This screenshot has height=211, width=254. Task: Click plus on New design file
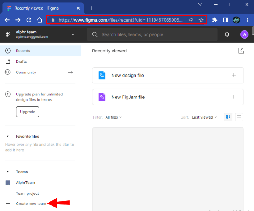(x=234, y=75)
